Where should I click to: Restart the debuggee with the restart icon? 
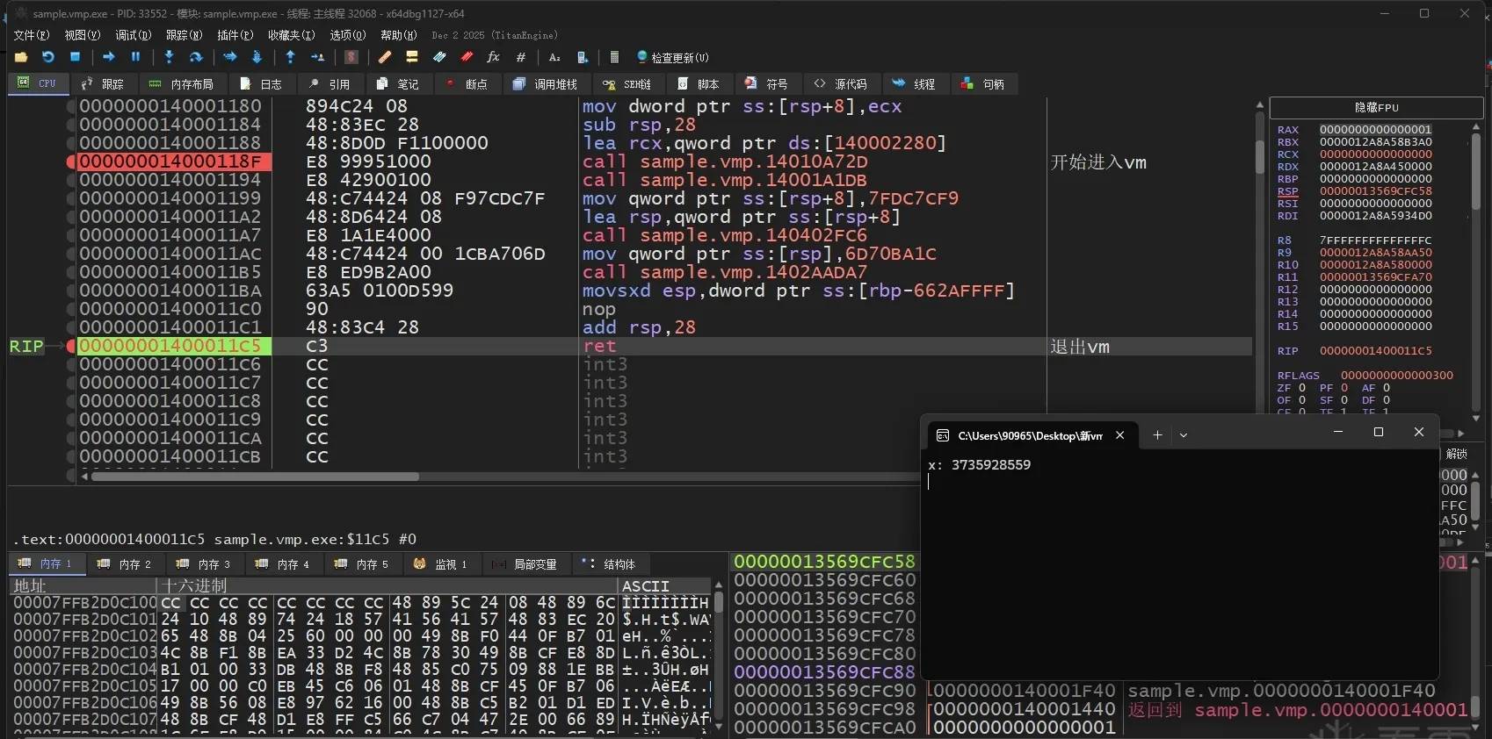(x=48, y=57)
